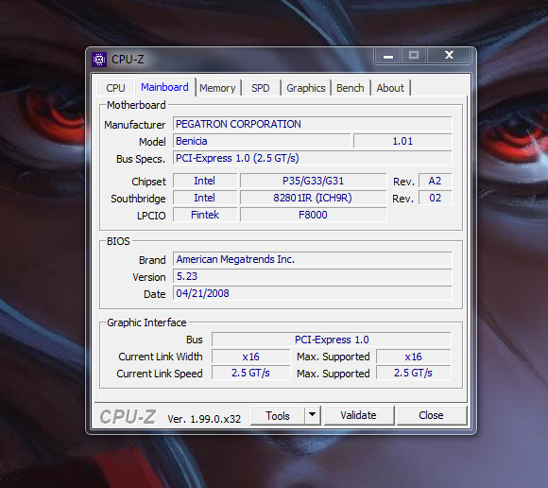Click the Current Link Width label
The image size is (548, 488).
pyautogui.click(x=161, y=357)
